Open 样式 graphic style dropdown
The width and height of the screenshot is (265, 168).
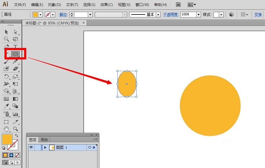[x=221, y=15]
